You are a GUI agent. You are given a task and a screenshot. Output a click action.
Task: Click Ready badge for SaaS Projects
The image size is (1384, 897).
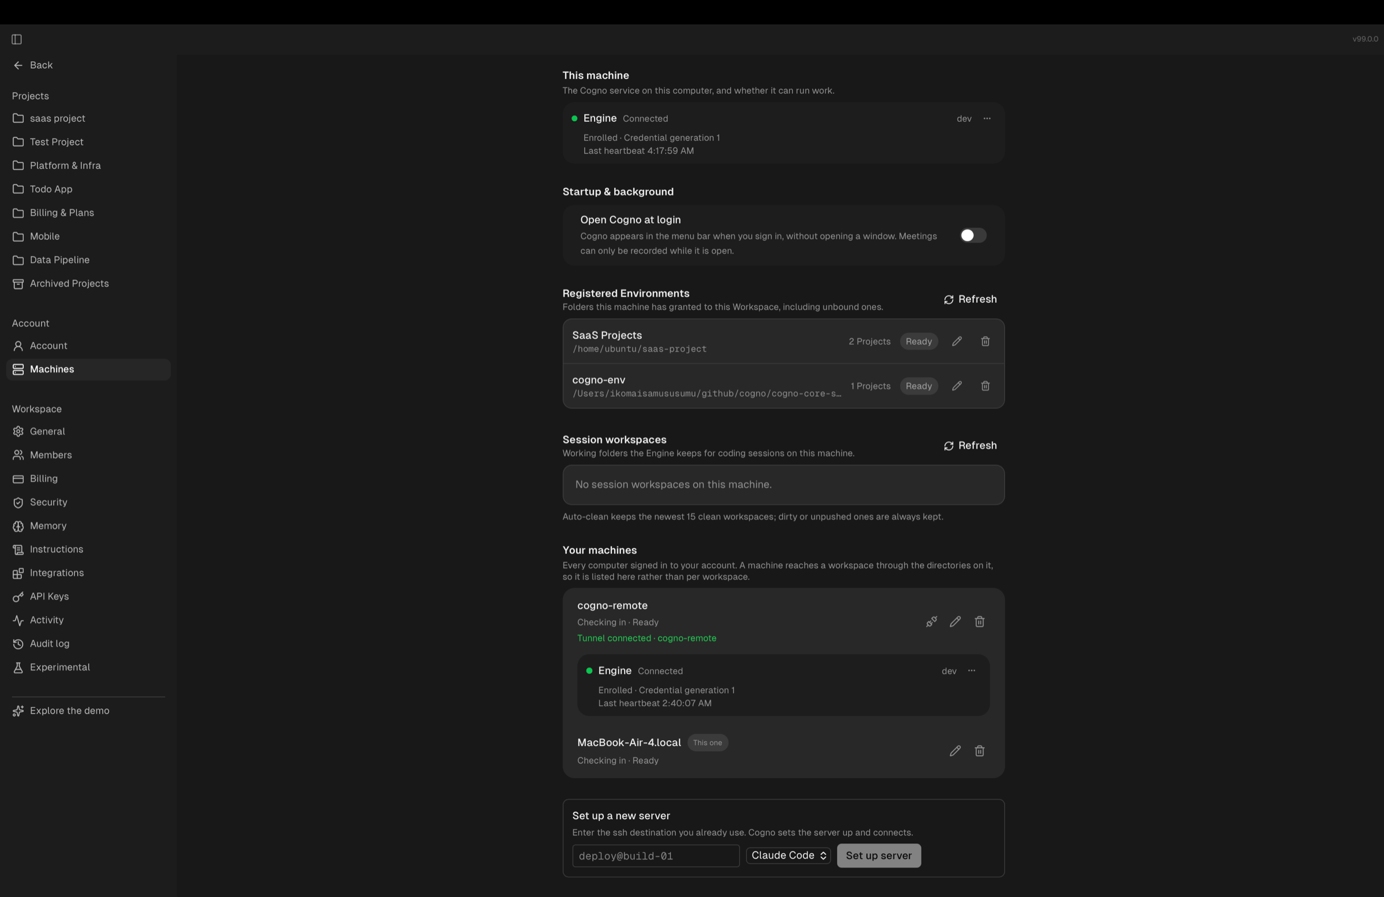[x=919, y=341]
